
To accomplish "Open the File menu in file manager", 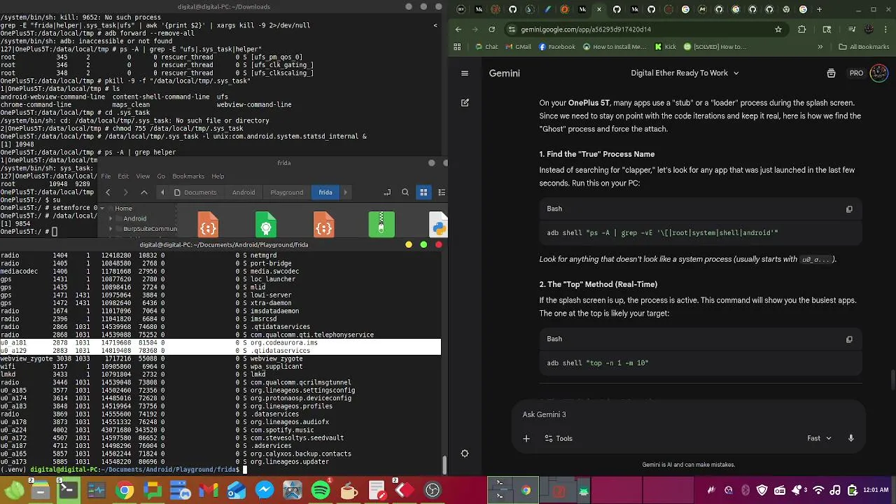I will click(105, 176).
